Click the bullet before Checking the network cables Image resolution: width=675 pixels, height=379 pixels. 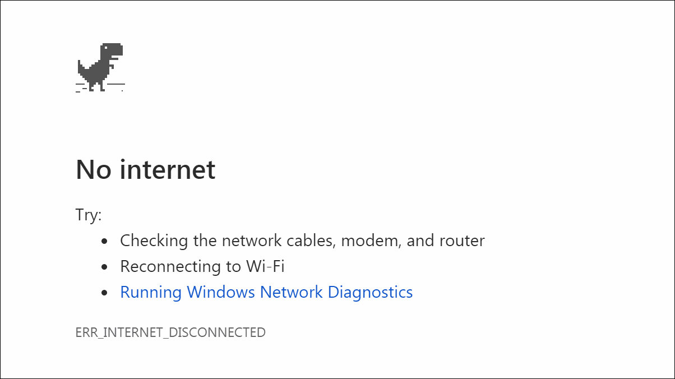pos(104,242)
